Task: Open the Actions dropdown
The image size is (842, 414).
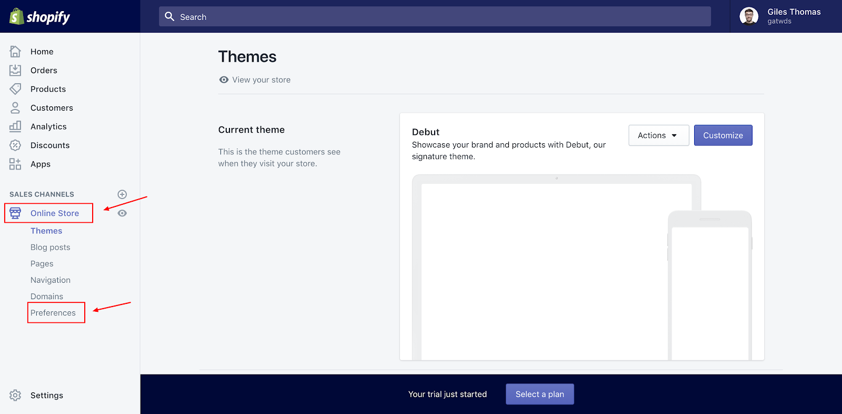Action: click(658, 135)
